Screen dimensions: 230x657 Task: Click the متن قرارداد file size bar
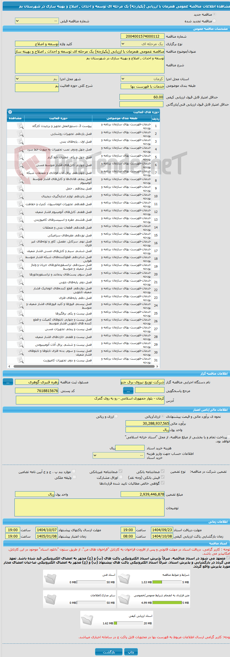tap(167, 603)
